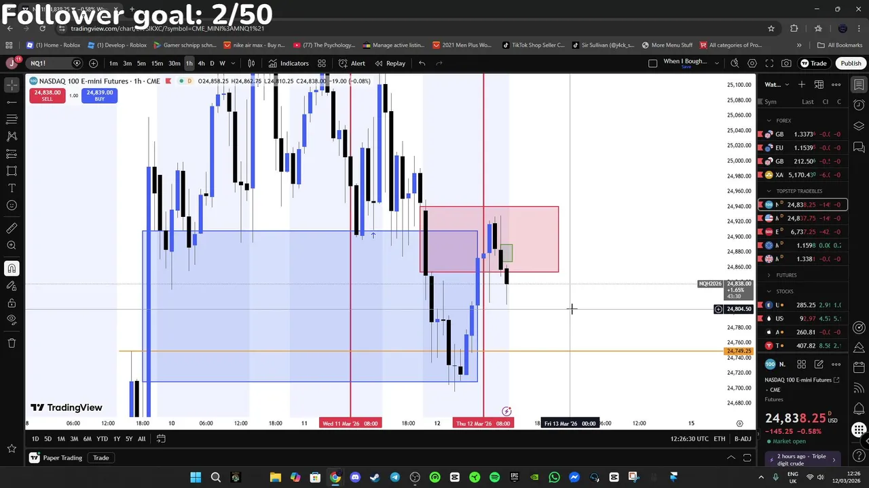Switch to the 15m timeframe
The width and height of the screenshot is (869, 488).
pyautogui.click(x=157, y=63)
